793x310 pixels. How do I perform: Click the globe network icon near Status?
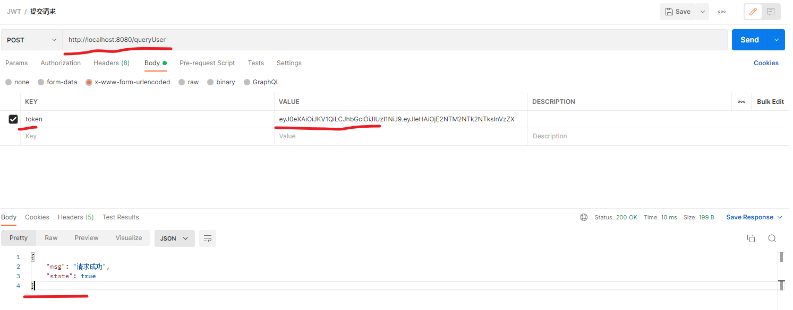[584, 217]
